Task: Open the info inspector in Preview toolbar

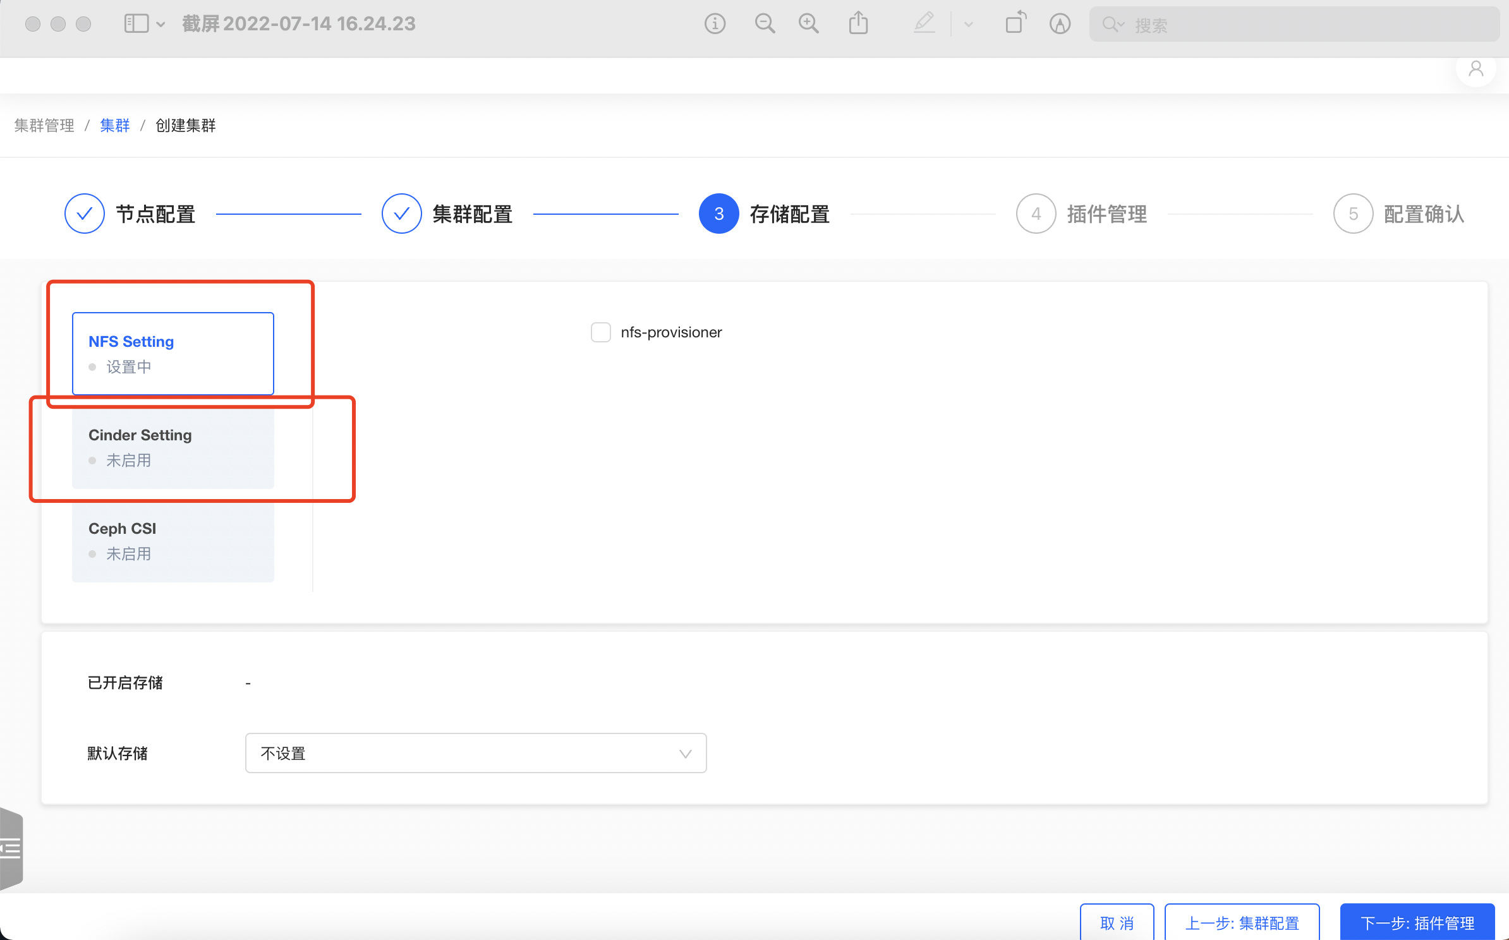Action: [715, 23]
